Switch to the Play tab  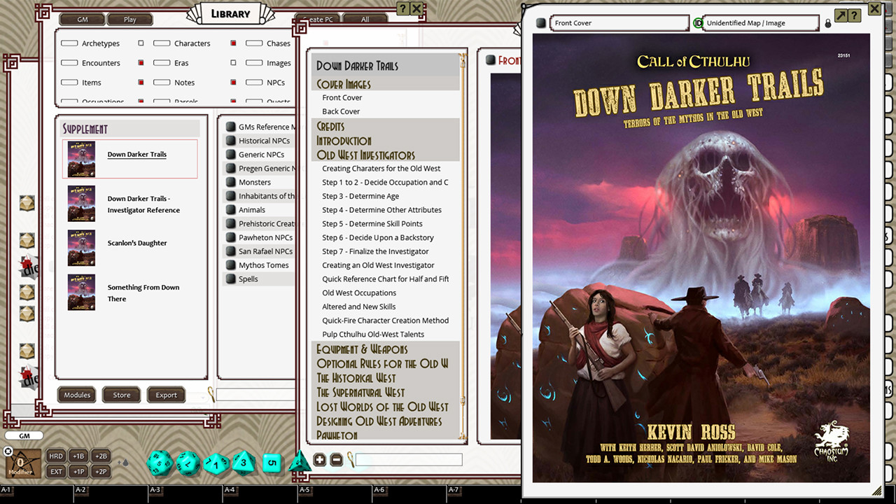point(129,19)
